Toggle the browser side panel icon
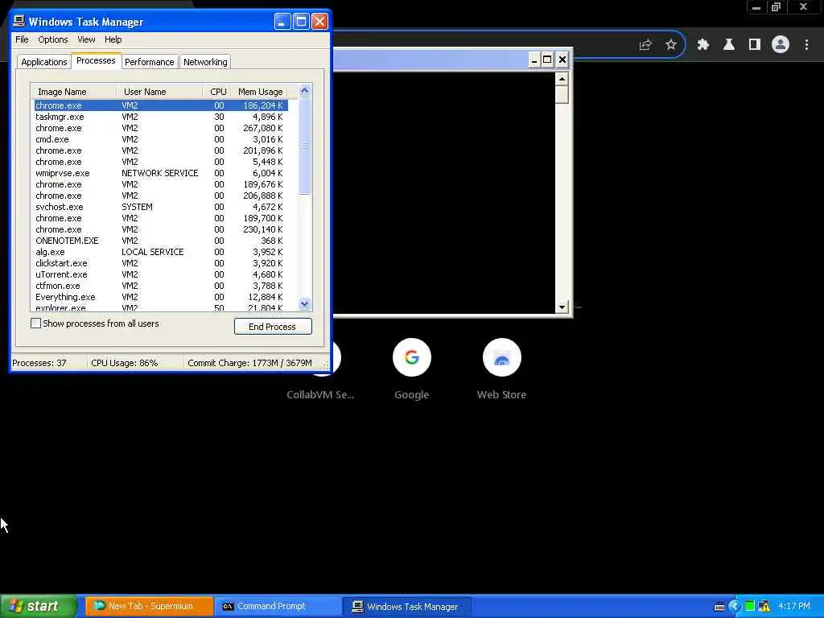This screenshot has height=618, width=824. click(x=754, y=45)
